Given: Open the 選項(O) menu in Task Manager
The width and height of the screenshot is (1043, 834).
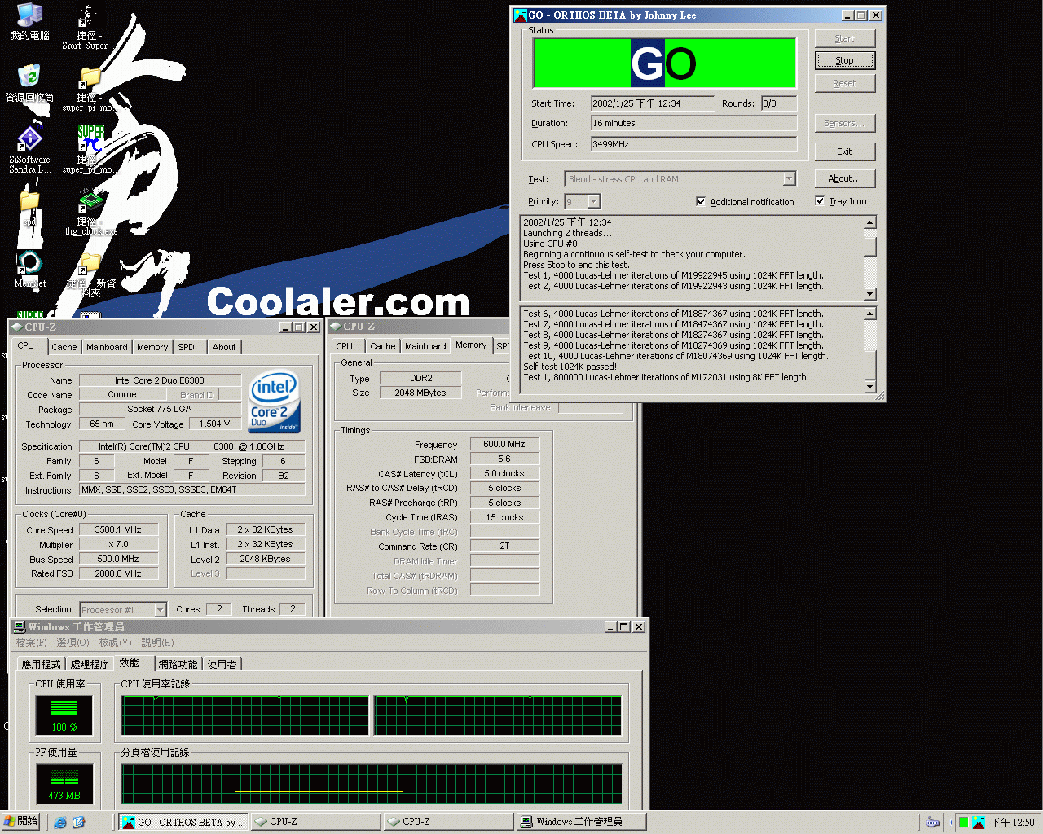Looking at the screenshot, I should pyautogui.click(x=73, y=643).
